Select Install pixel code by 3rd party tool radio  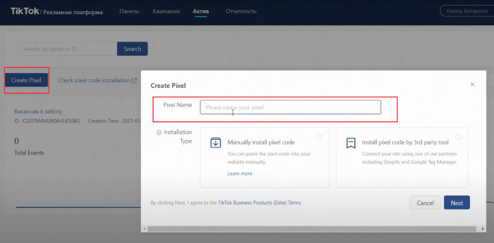coord(458,137)
